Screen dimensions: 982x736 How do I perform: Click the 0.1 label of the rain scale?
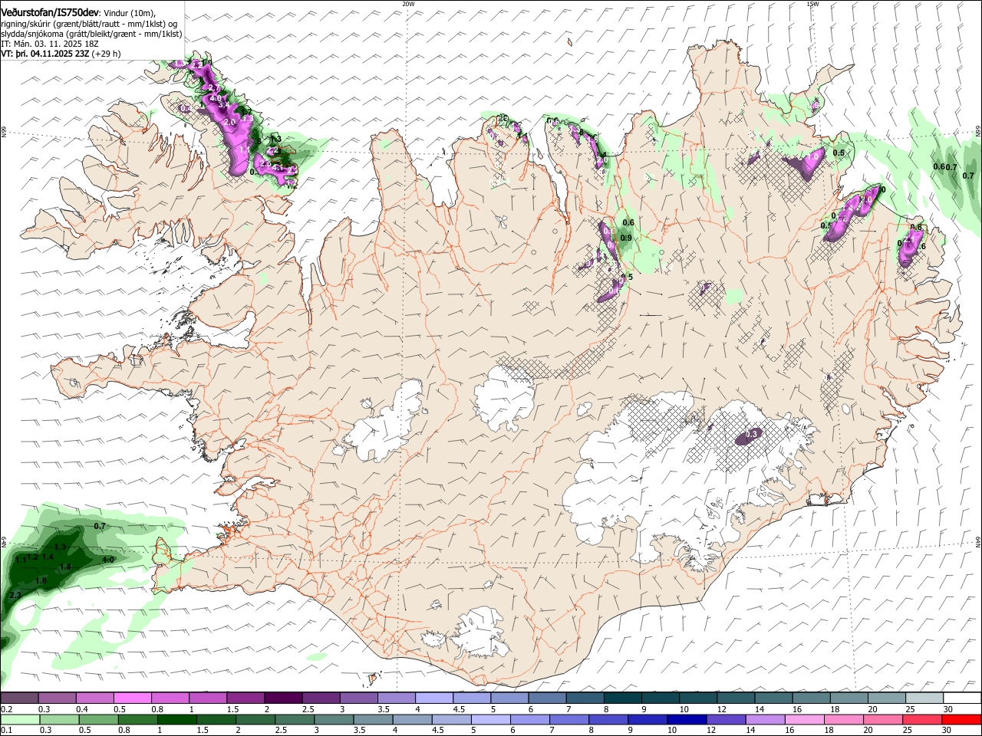pos(7,731)
